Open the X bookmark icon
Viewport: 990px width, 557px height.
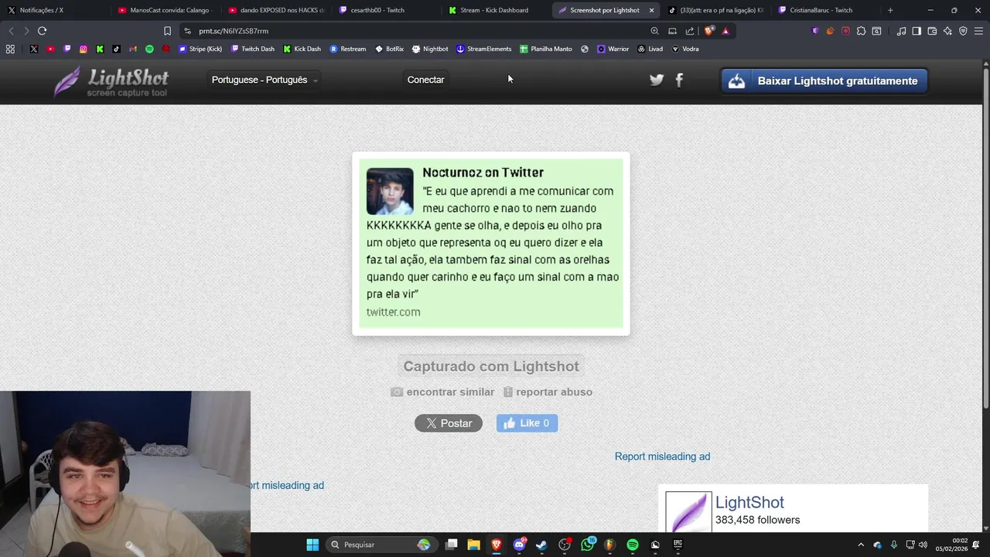pos(33,49)
